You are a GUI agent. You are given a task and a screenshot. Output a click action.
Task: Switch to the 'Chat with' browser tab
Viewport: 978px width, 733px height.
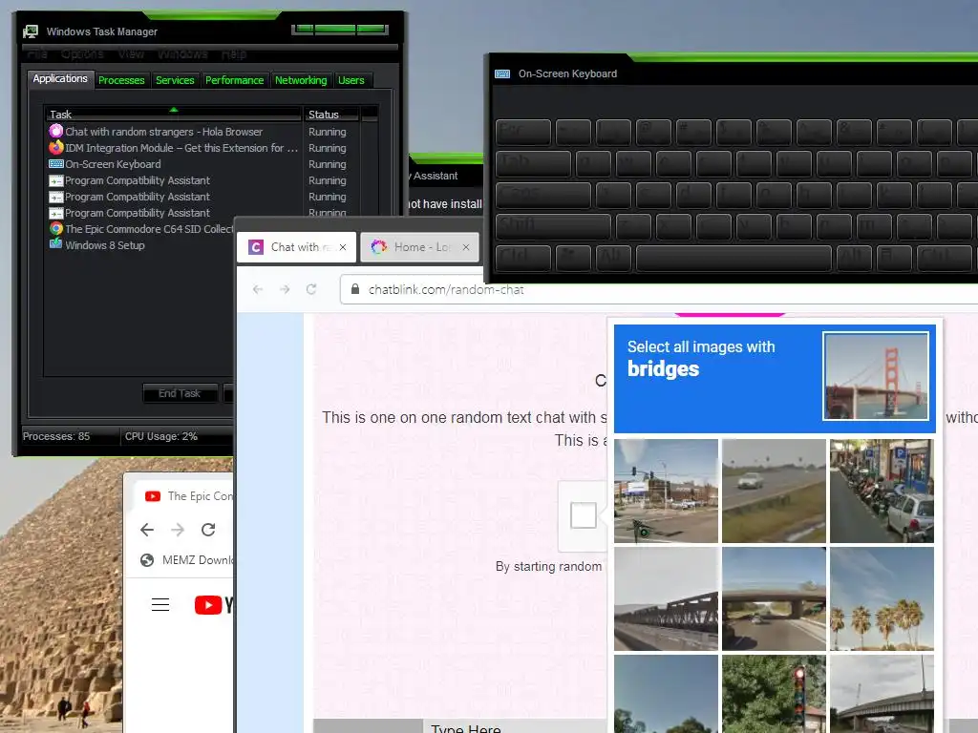coord(296,247)
